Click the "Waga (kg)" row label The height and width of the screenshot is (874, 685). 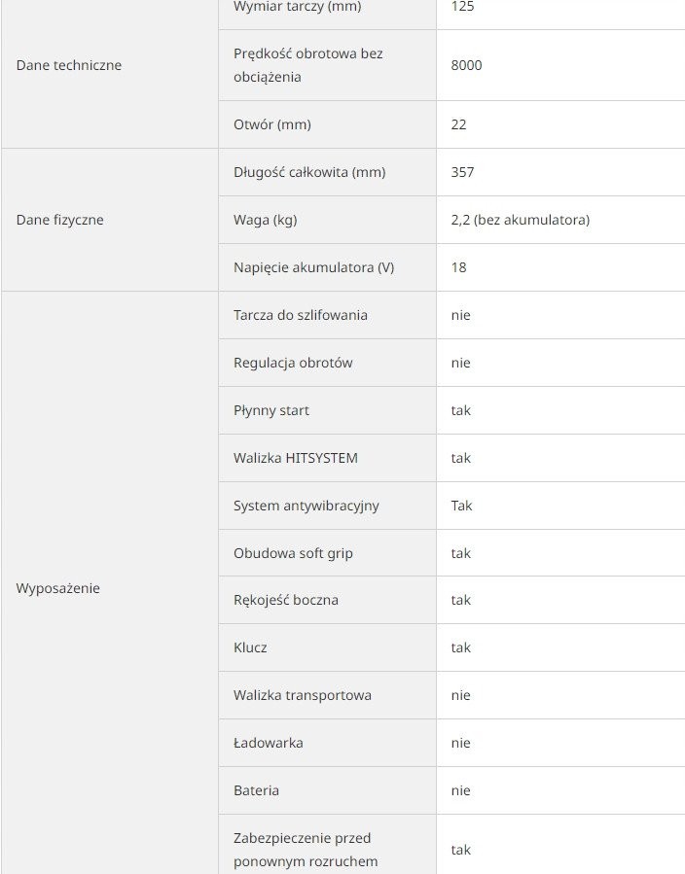[x=266, y=220]
